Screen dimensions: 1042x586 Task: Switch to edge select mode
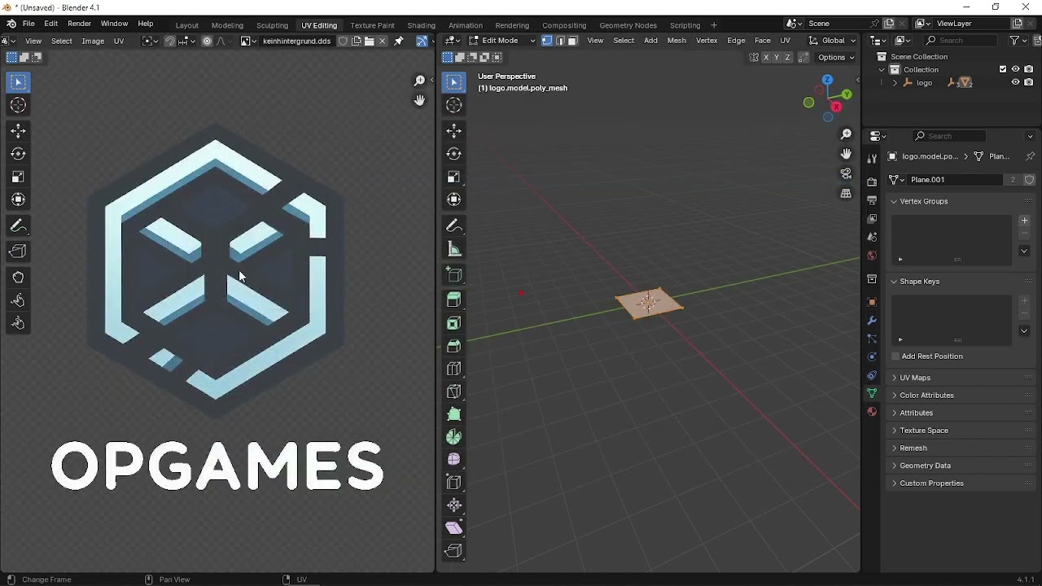click(560, 41)
